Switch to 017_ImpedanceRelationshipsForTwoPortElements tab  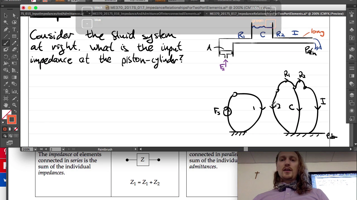tap(276, 14)
